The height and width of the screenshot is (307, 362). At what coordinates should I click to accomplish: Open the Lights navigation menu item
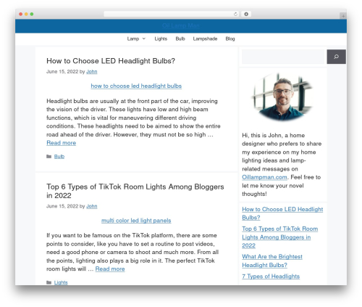pos(161,38)
